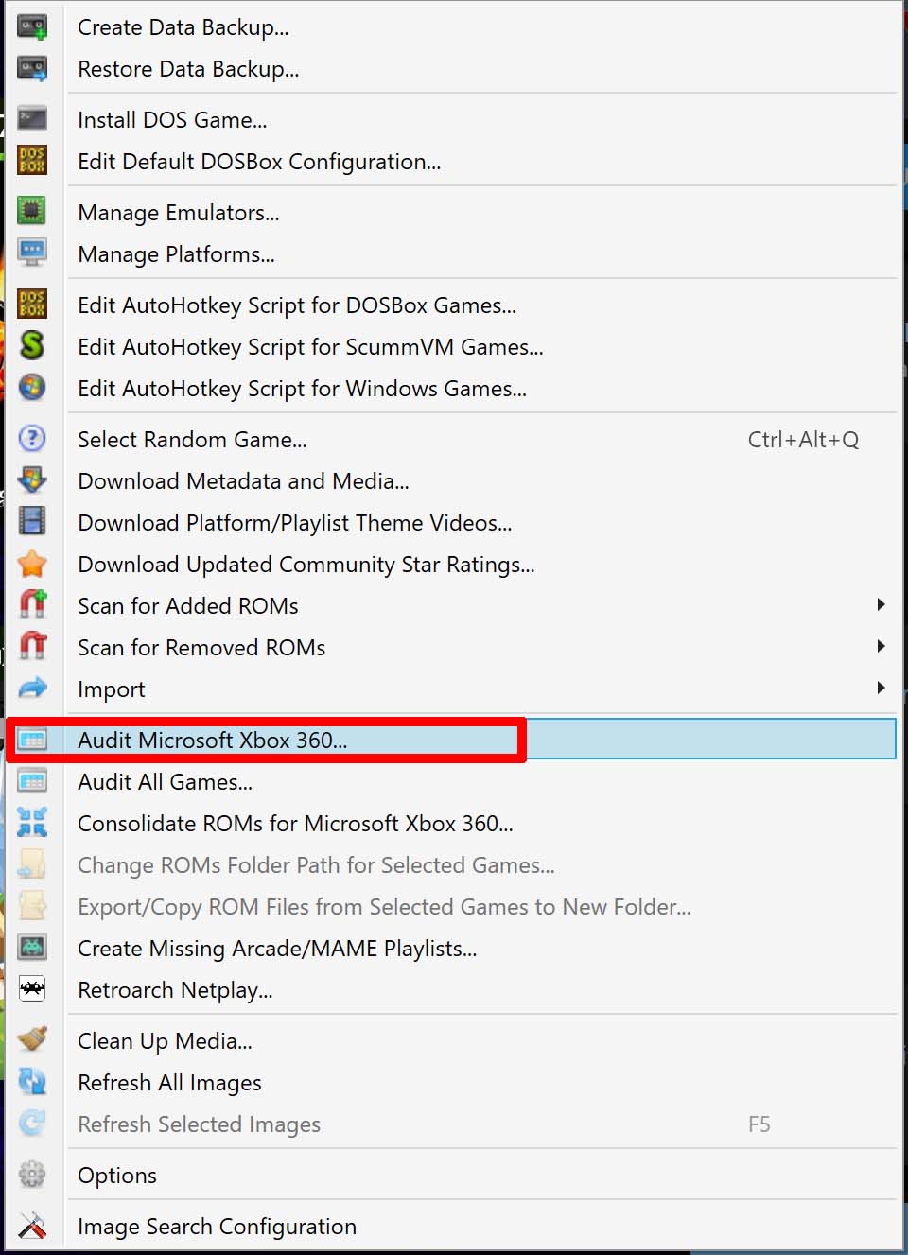Click the chip icon next to Manage Emulators

[x=32, y=212]
